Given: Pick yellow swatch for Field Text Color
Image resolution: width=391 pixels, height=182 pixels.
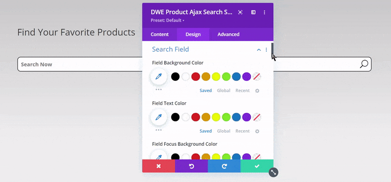Looking at the screenshot, I should click(x=216, y=117).
